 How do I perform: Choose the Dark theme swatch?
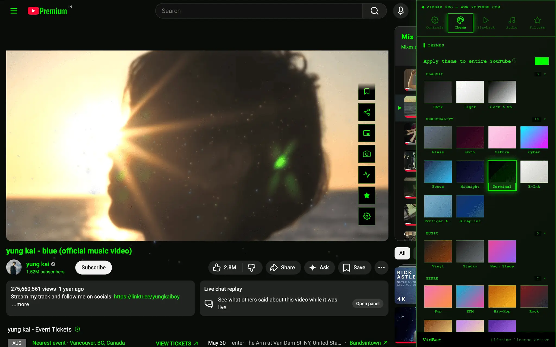438,95
